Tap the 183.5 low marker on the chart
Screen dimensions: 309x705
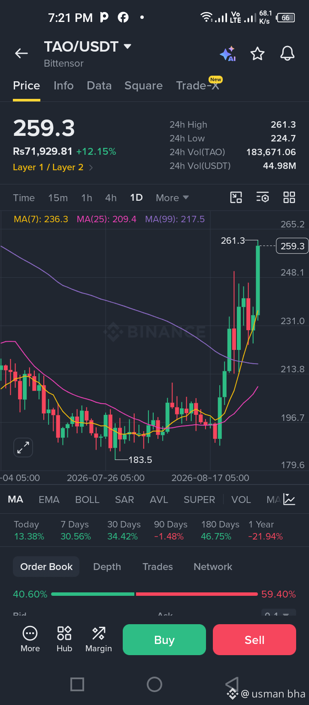click(x=140, y=460)
